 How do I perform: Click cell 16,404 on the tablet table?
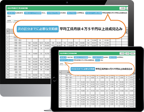click(131, 106)
